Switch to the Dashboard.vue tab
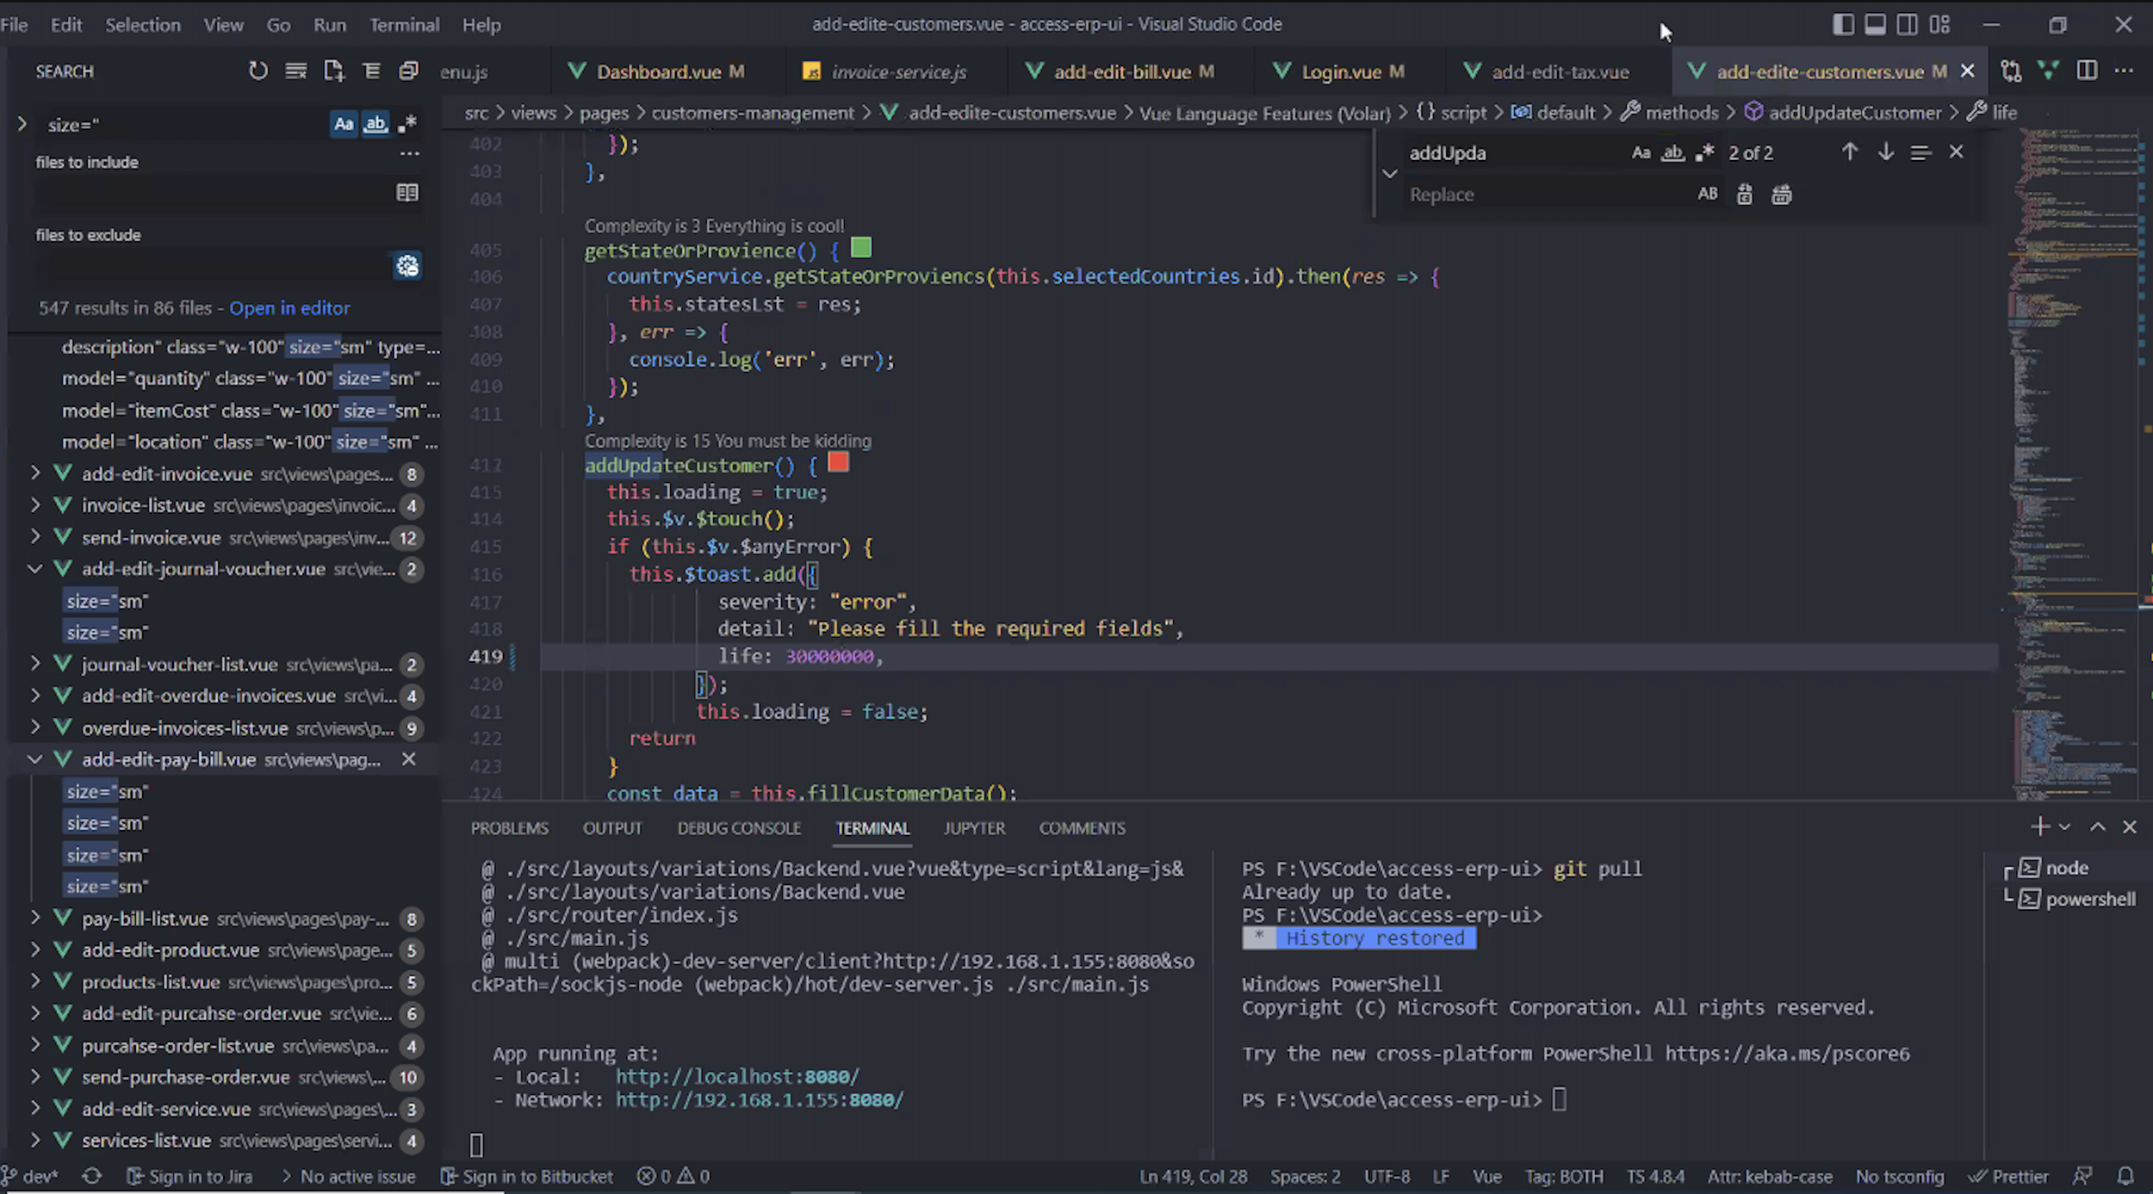 (658, 71)
